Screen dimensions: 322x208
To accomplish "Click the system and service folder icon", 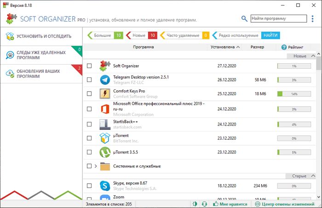I will [105, 166].
